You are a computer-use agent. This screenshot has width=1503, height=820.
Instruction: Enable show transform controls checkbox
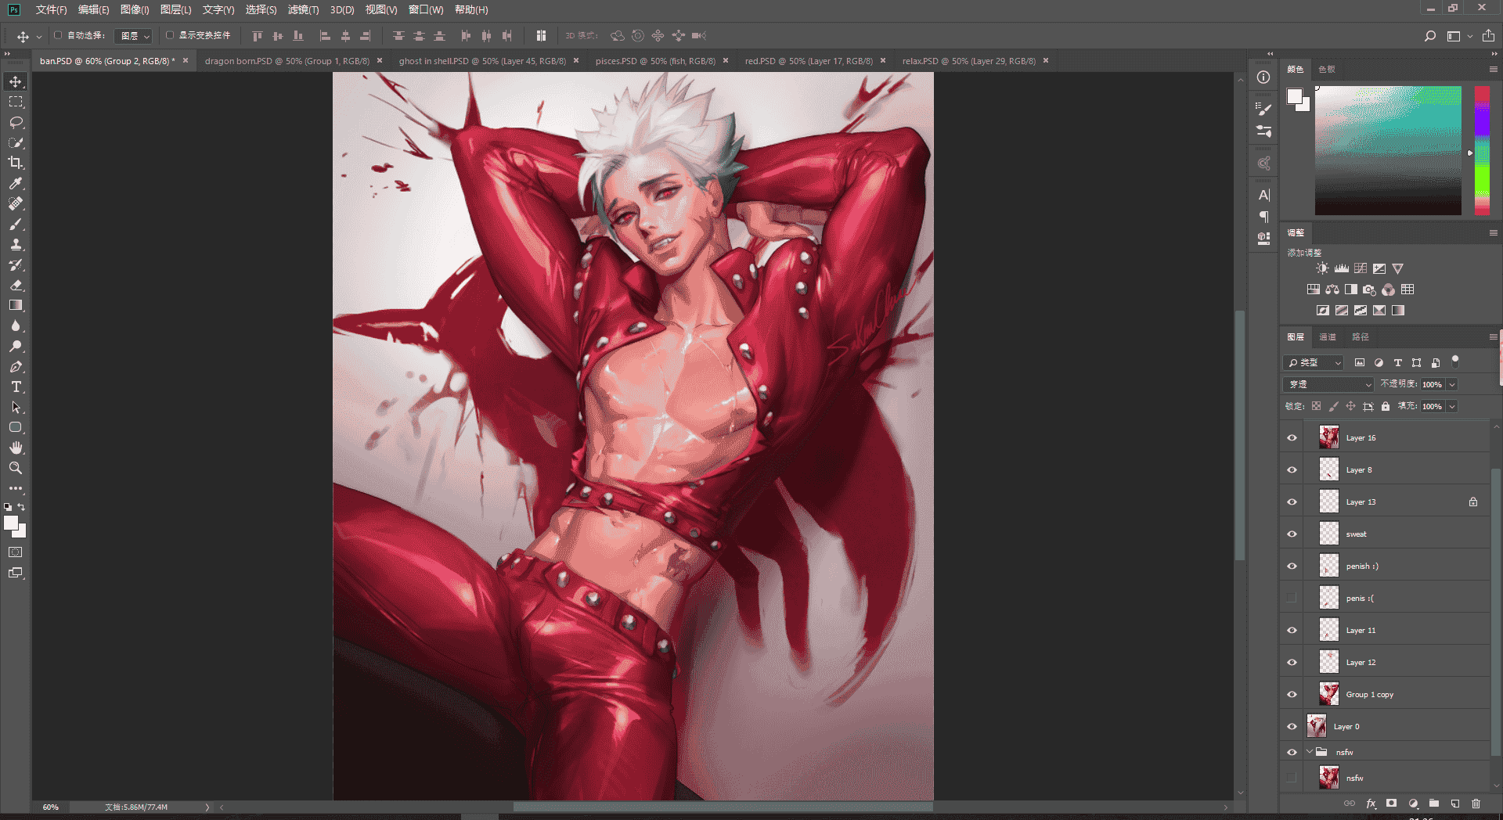pos(170,35)
